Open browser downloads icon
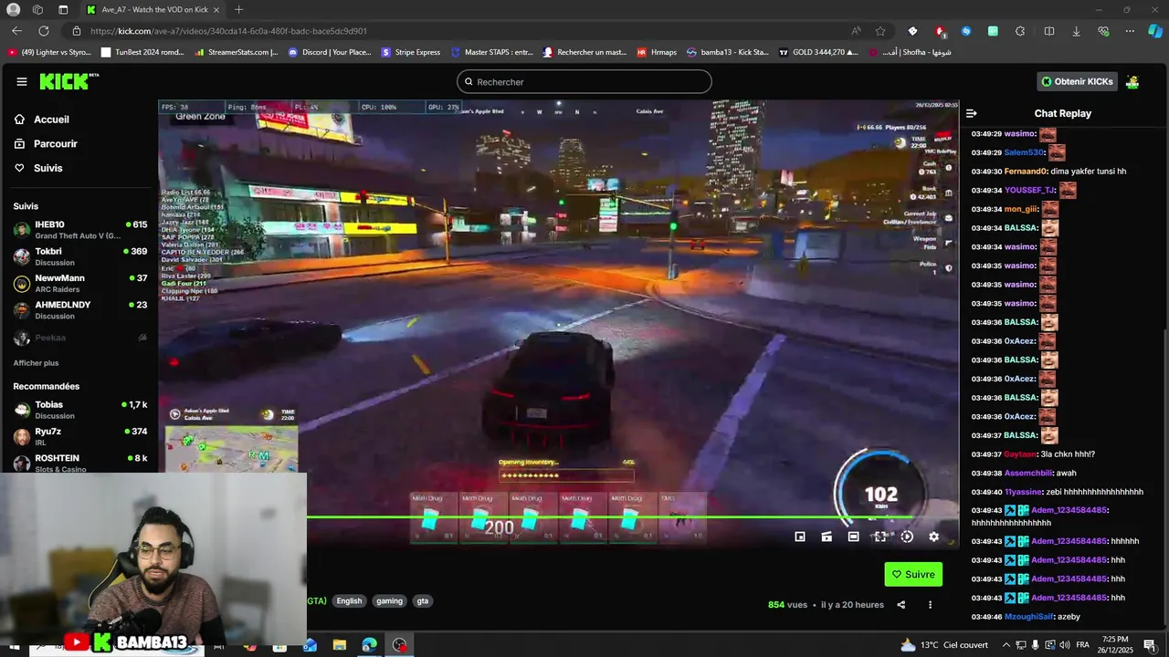Image resolution: width=1169 pixels, height=657 pixels. [1076, 31]
